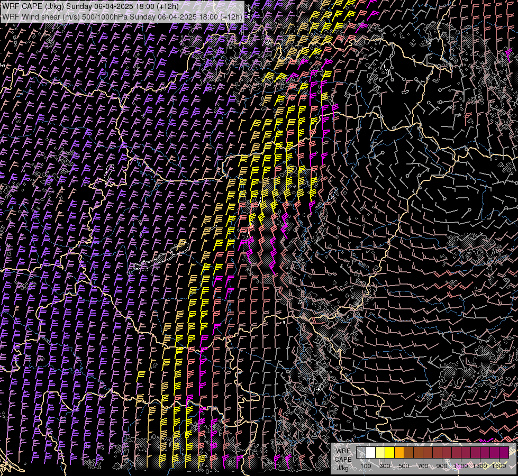The height and width of the screenshot is (476, 518).
Task: Click the purple swatch at the legend's high end
Action: click(x=504, y=453)
